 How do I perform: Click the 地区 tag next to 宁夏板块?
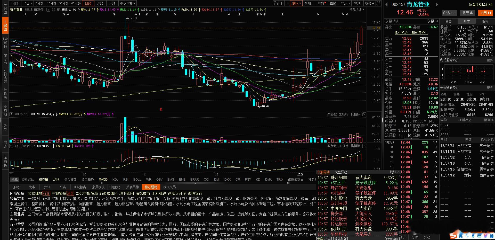click(x=70, y=193)
